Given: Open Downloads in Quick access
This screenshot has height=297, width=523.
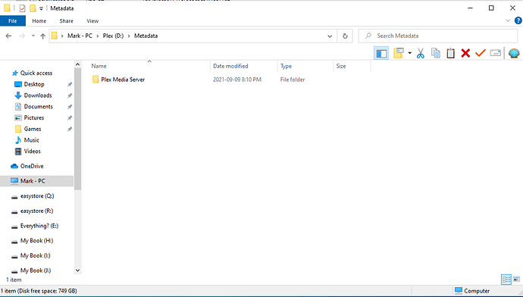Looking at the screenshot, I should coord(38,95).
